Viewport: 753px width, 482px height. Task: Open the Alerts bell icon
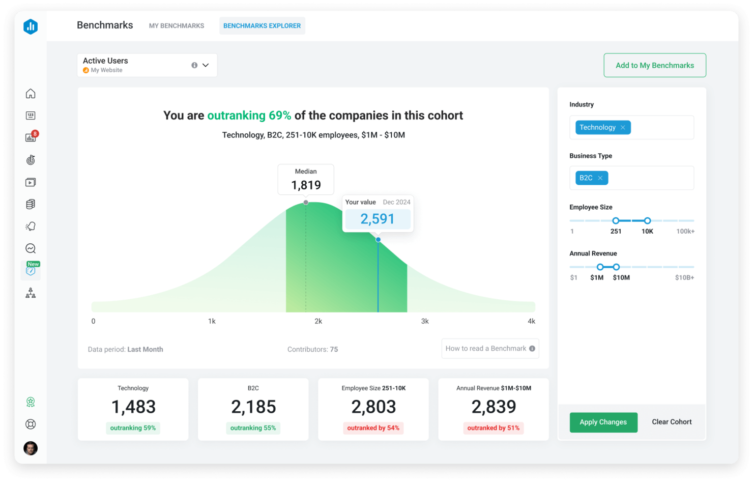point(31,226)
